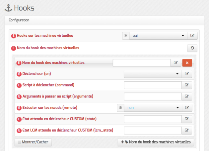The height and width of the screenshot is (151, 209).
Task: Click edit icon next to hook name field
Action: click(176, 63)
